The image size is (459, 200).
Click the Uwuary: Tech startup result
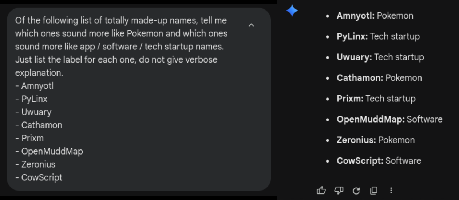click(380, 57)
